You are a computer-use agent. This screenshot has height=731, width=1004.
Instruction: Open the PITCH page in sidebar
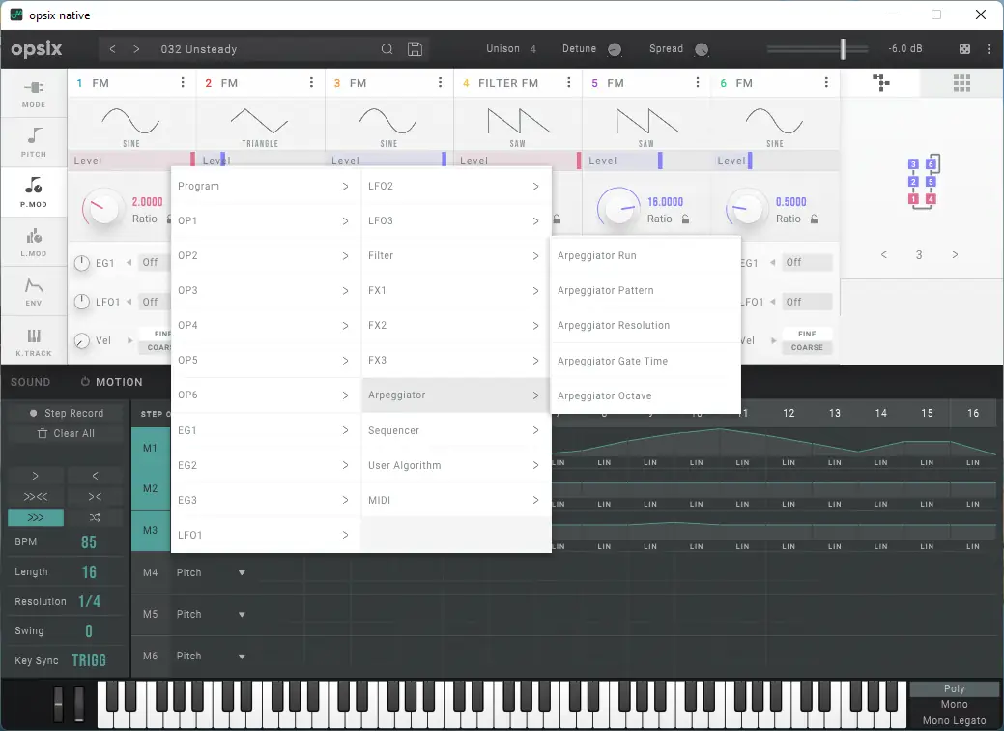[33, 142]
